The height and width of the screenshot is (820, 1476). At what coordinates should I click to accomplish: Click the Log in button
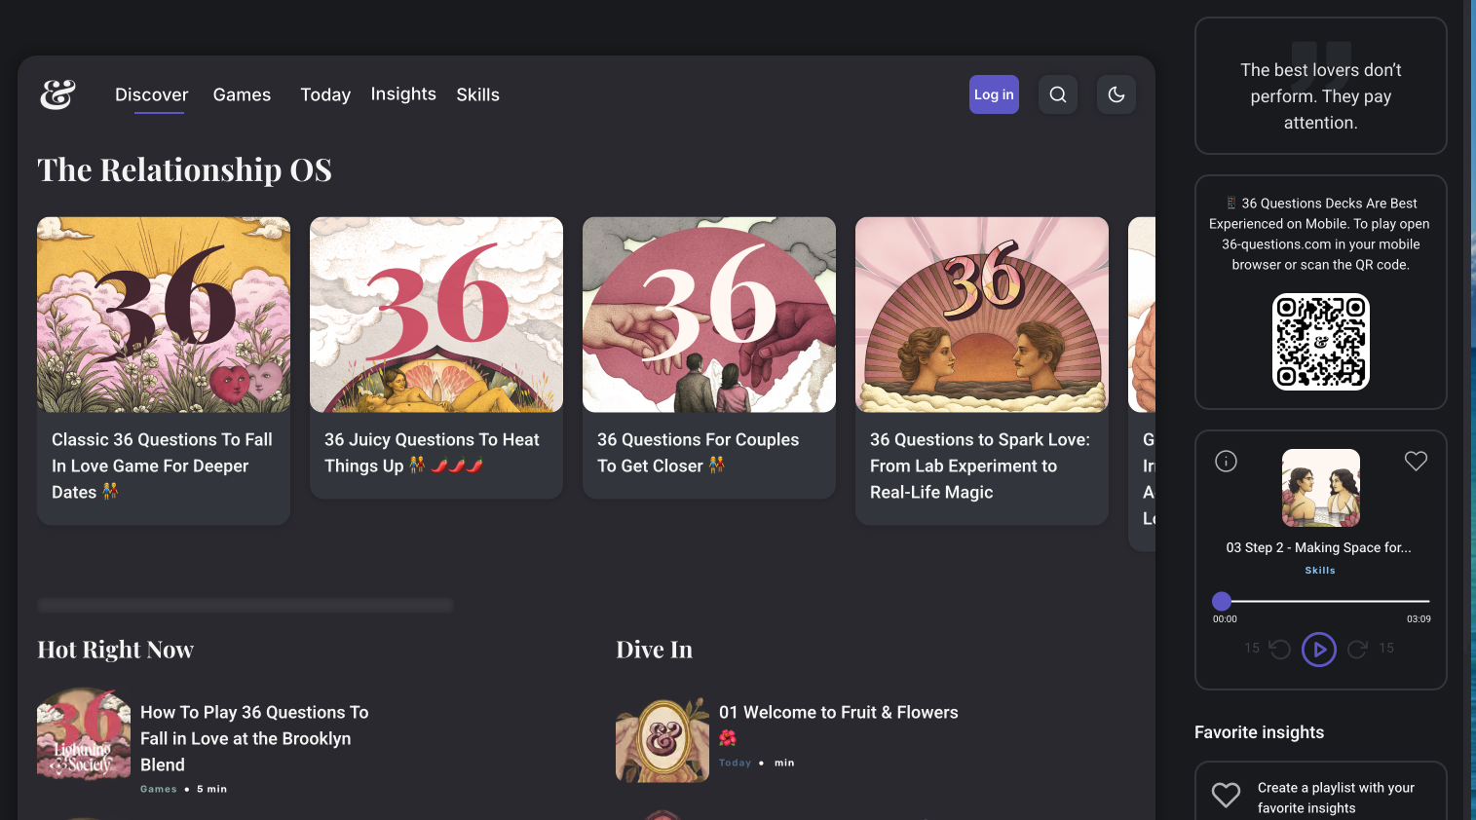tap(994, 94)
